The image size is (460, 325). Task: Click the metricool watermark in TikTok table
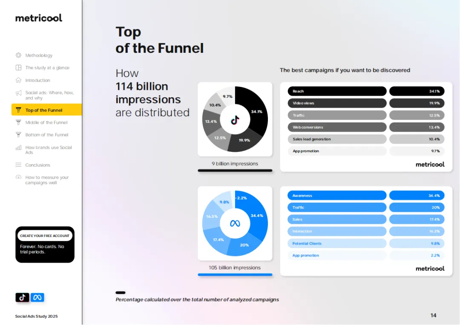[430, 164]
